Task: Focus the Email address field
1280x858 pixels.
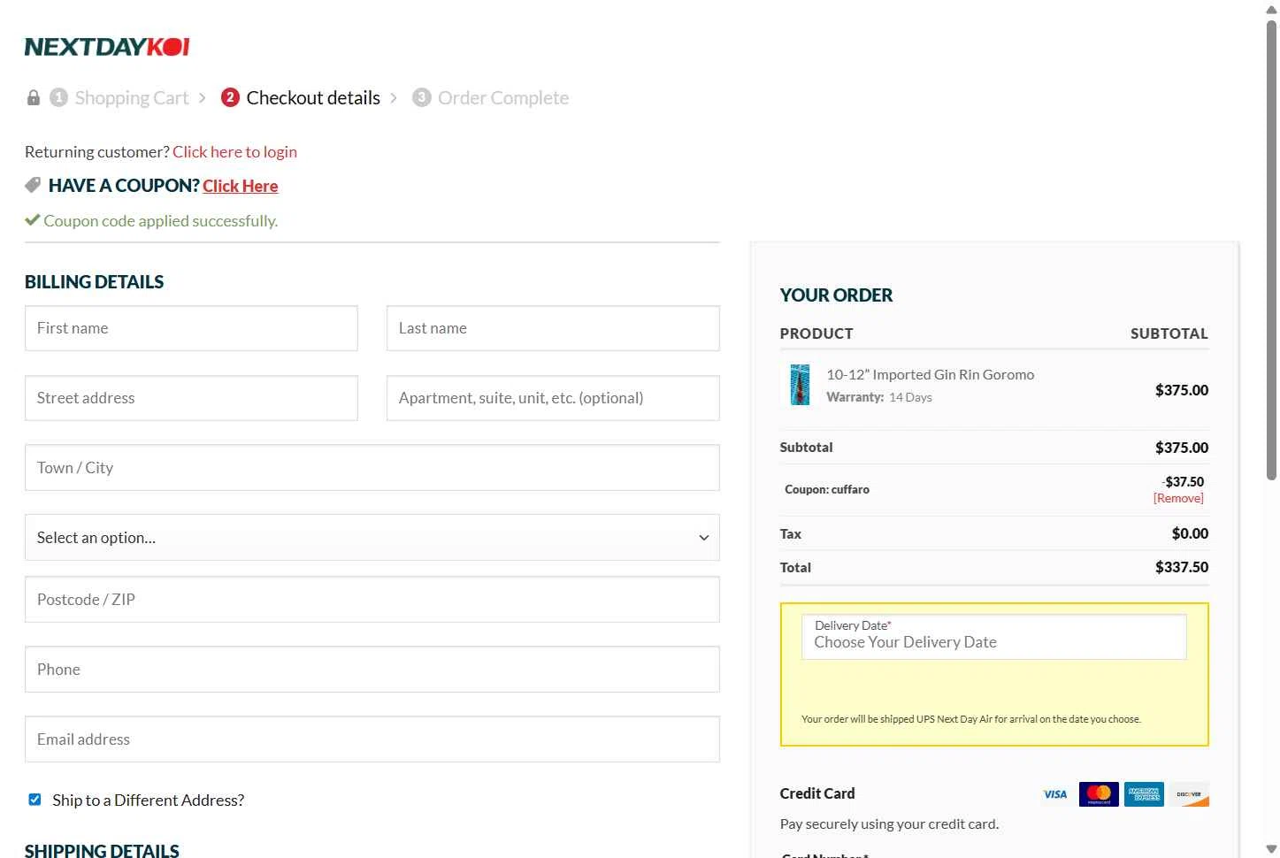Action: click(x=372, y=739)
